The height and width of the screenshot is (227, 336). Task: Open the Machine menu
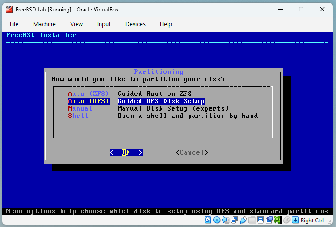pyautogui.click(x=44, y=24)
